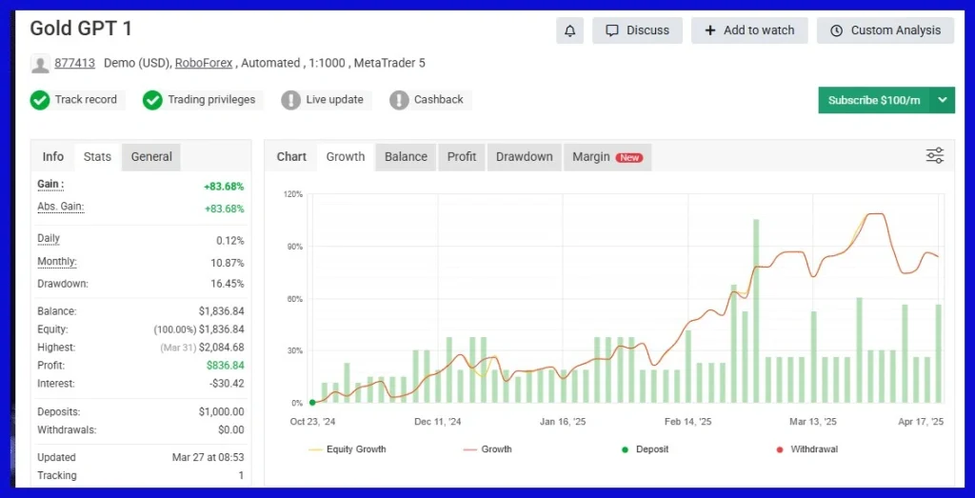Click the green Deposit dot at chart start

312,403
